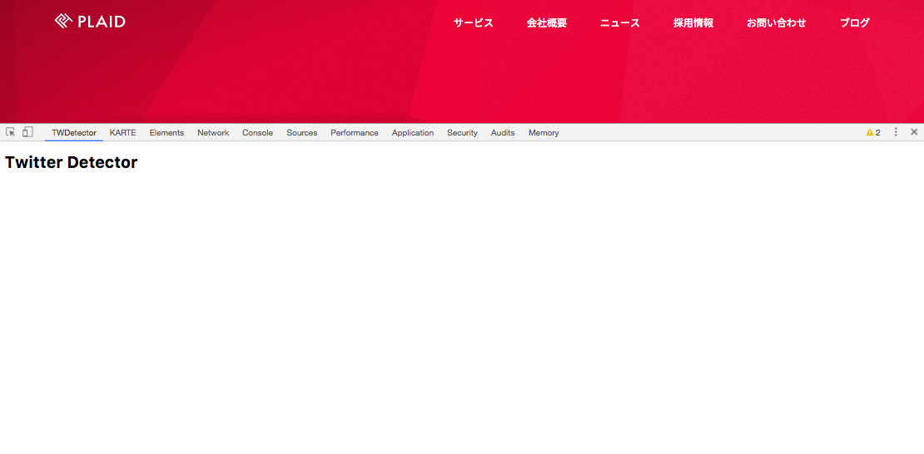The image size is (924, 454).
Task: Open the DevTools three-dot customize menu
Action: coord(896,132)
